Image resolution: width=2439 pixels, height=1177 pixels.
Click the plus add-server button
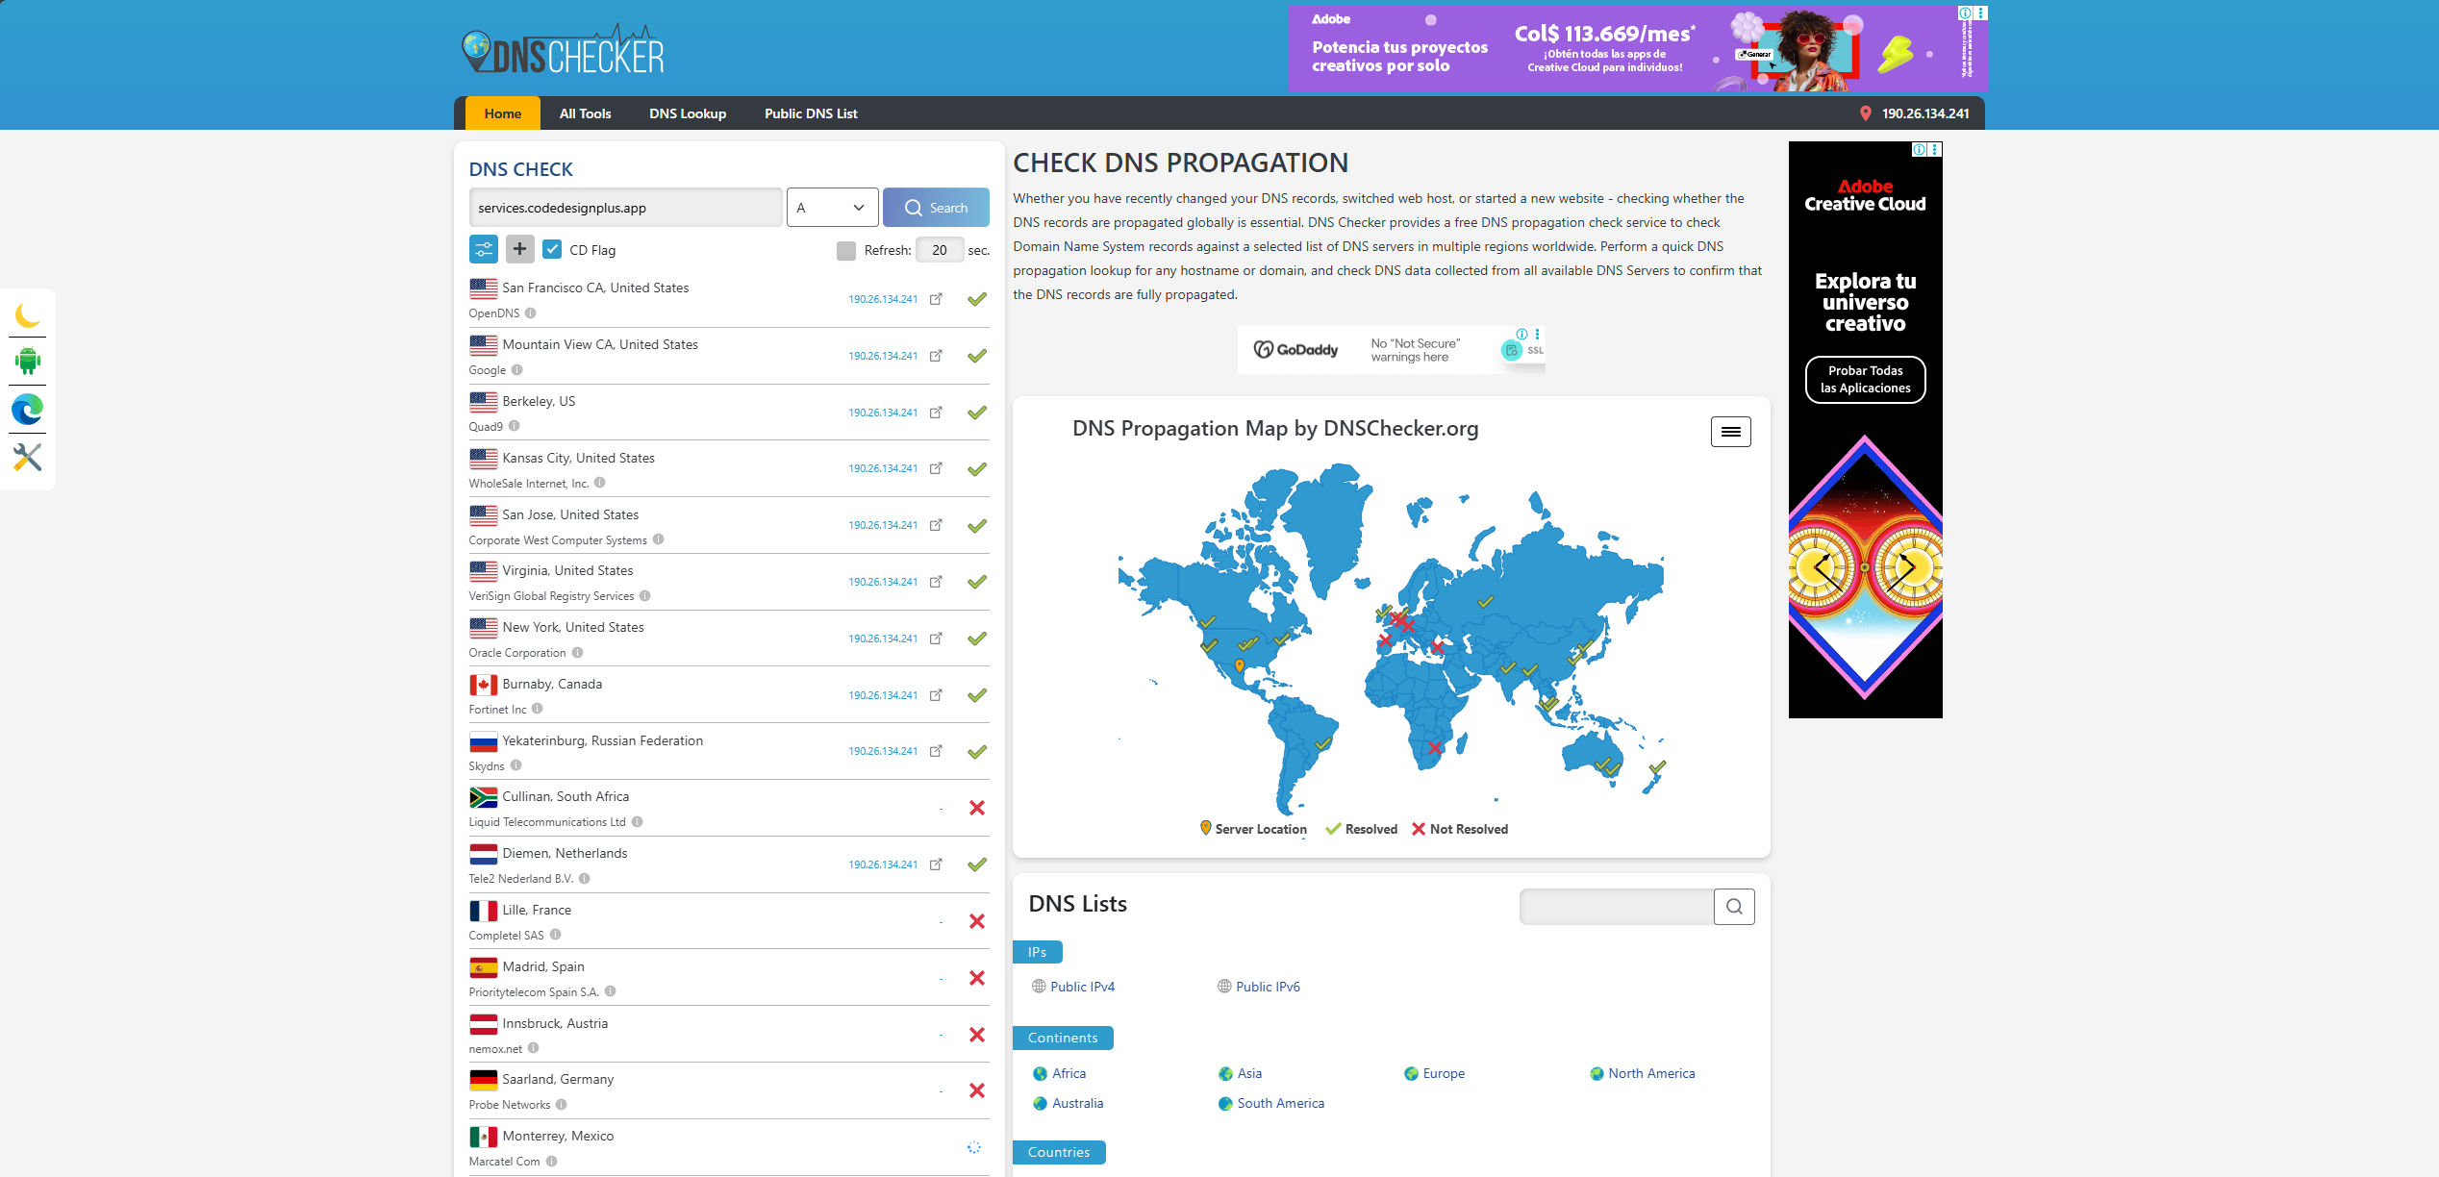pyautogui.click(x=519, y=249)
